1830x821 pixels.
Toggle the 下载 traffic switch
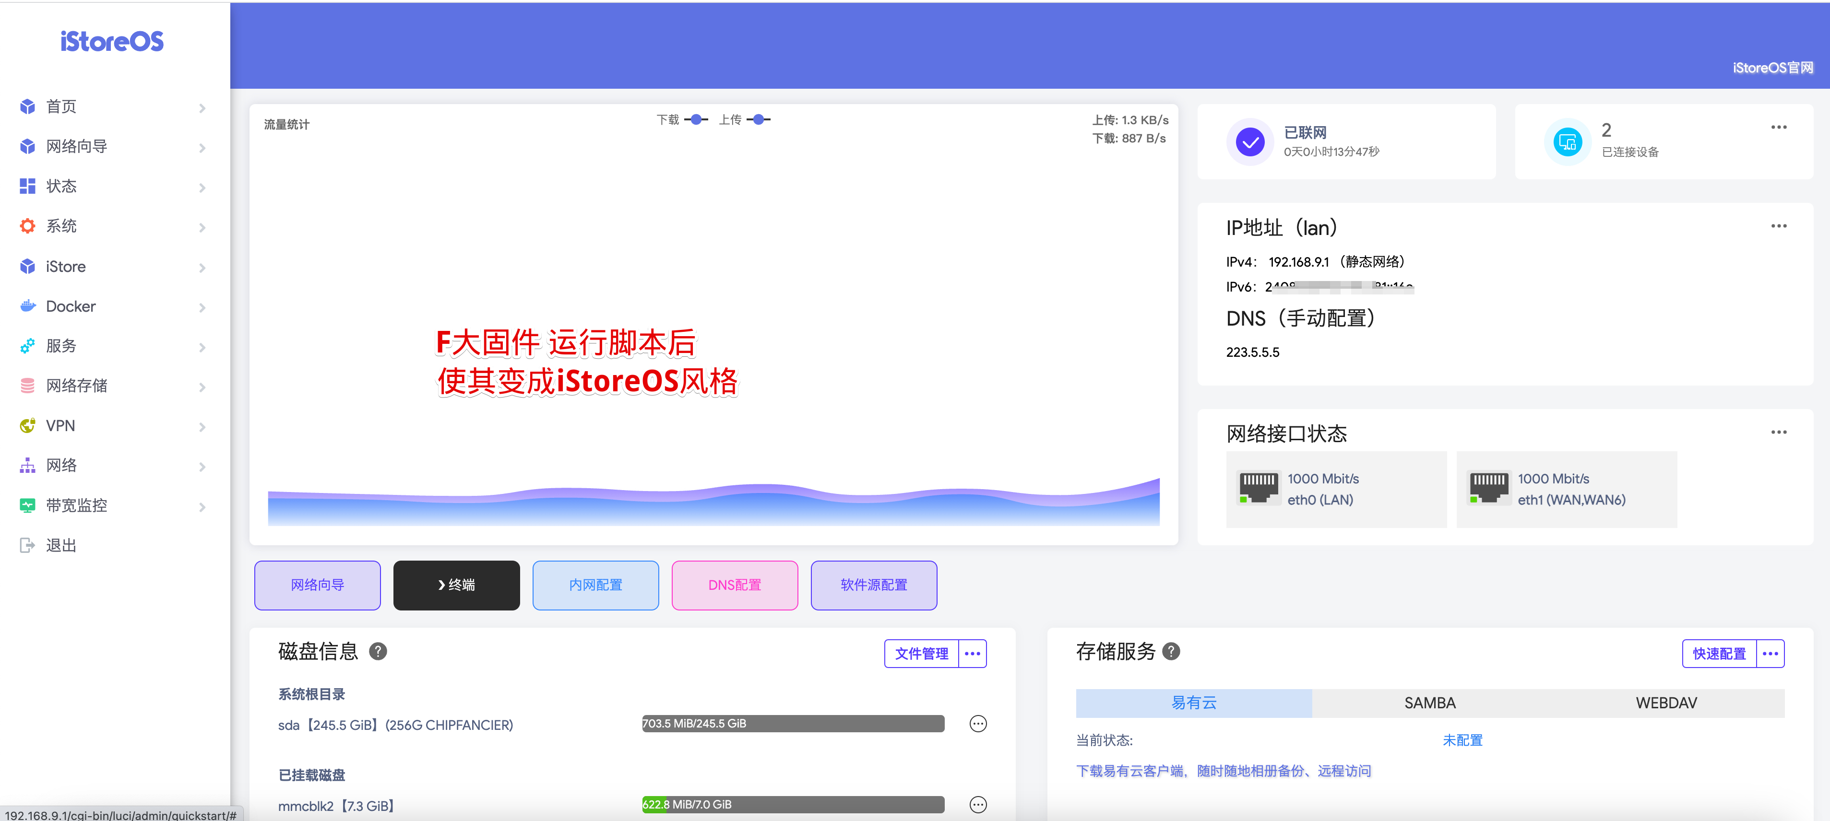click(697, 118)
